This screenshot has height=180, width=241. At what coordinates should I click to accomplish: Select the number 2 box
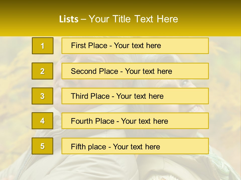[x=42, y=71]
